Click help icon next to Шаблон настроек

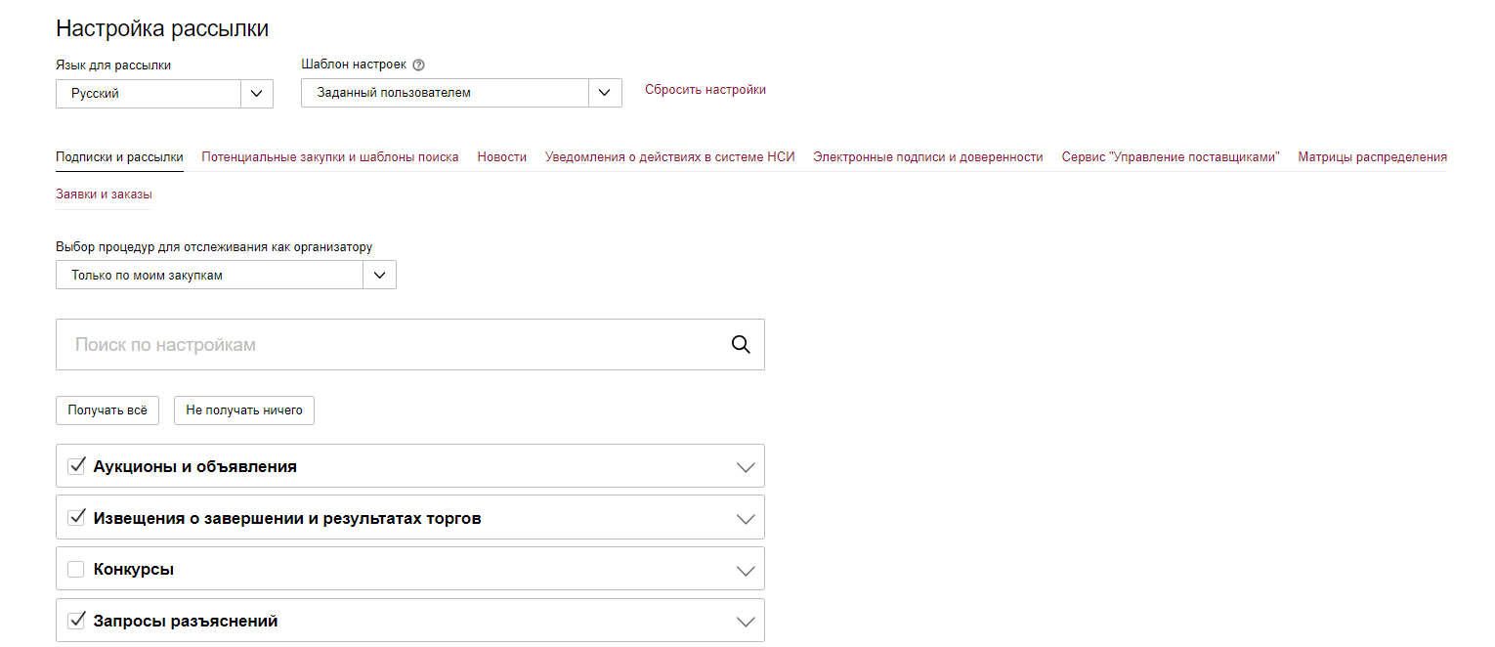coord(419,65)
